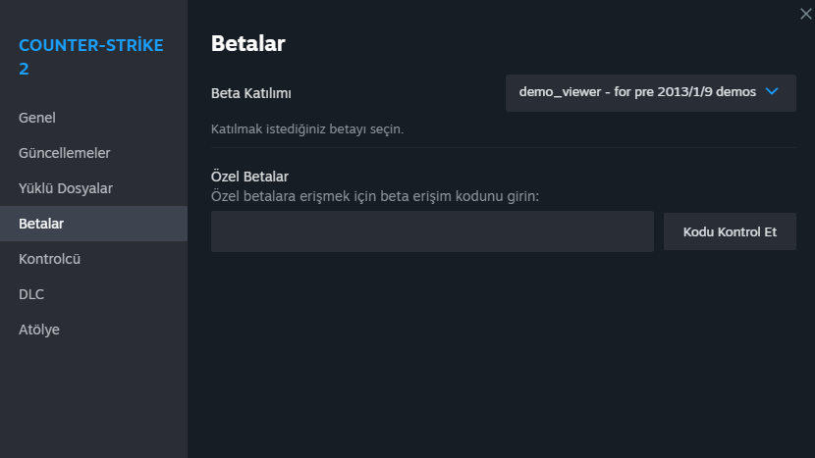Image resolution: width=815 pixels, height=458 pixels.
Task: Click the Beta Katılımı label
Action: pos(251,94)
